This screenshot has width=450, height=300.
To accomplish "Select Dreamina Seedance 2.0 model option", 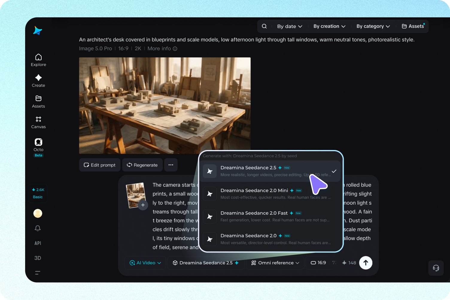I will pyautogui.click(x=270, y=239).
